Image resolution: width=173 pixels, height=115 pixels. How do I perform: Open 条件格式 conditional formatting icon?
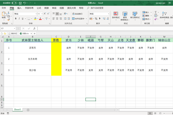click(x=116, y=15)
